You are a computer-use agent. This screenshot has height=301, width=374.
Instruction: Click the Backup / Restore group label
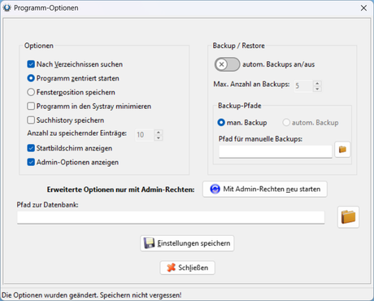239,46
